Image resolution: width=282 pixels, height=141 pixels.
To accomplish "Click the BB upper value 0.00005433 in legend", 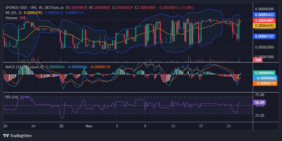I will coord(54,13).
